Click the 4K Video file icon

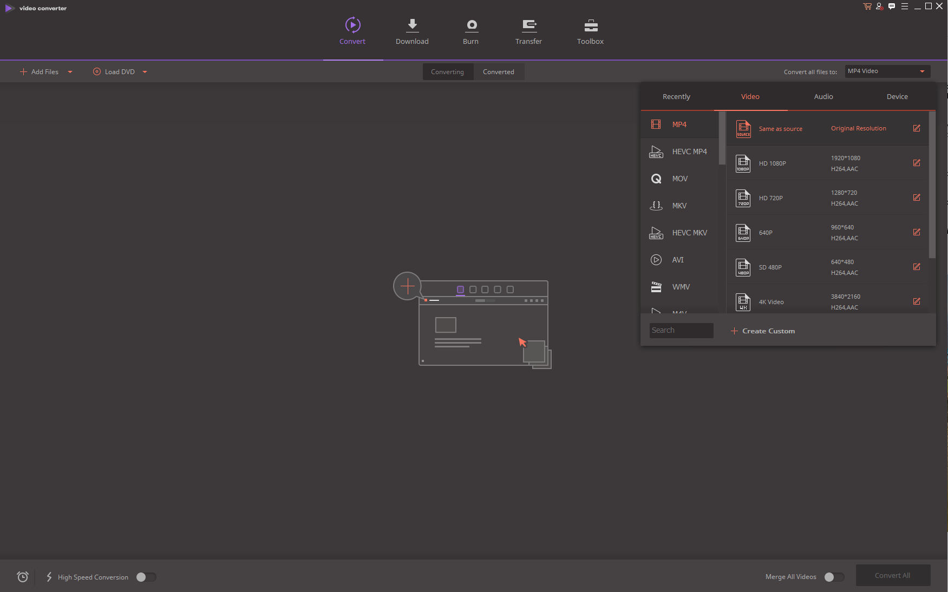[743, 302]
